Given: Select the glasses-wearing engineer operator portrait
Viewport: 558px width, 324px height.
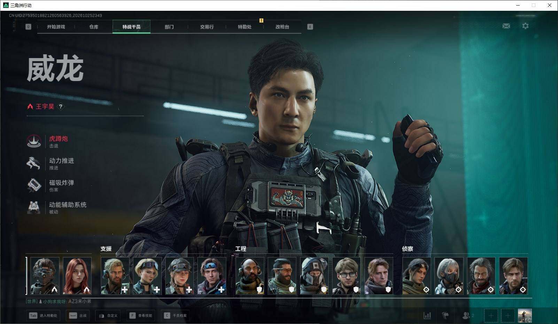Looking at the screenshot, I should pyautogui.click(x=347, y=276).
